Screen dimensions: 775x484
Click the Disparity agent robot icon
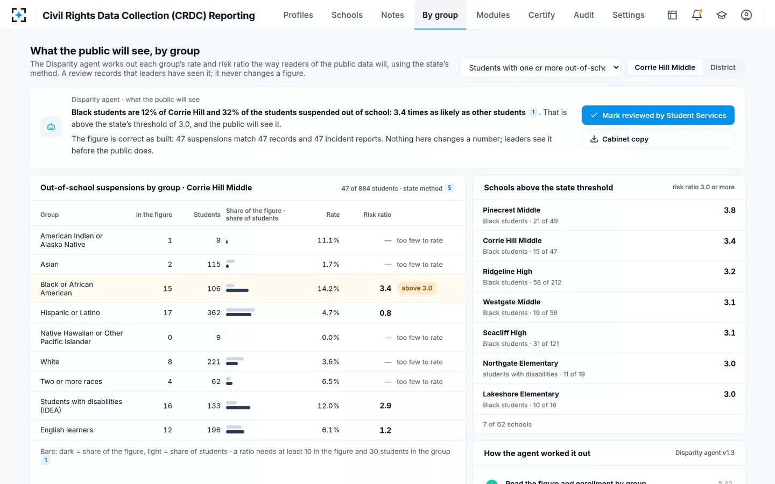(x=51, y=127)
